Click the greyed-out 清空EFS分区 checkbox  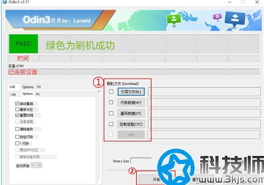pos(17,150)
